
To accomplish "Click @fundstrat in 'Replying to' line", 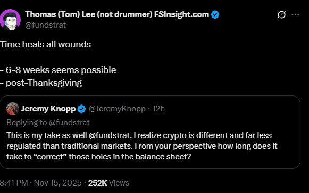I will click(69, 123).
